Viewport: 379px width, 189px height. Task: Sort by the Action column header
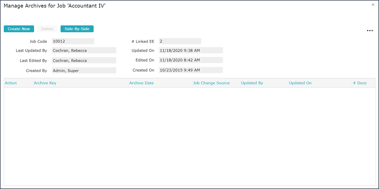click(11, 83)
